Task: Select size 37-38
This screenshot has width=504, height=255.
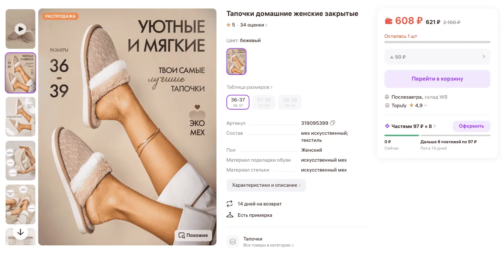Action: [x=264, y=102]
